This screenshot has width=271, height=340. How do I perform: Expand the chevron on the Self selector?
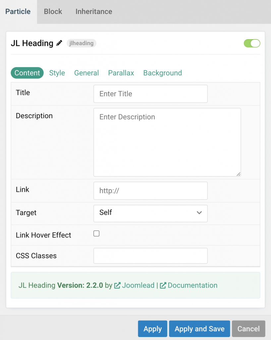(x=199, y=213)
